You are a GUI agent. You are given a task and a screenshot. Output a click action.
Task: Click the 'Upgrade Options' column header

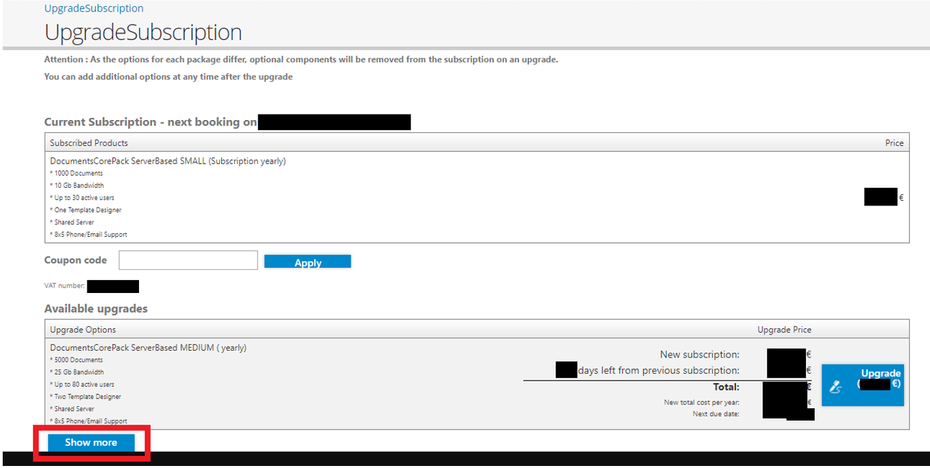point(83,330)
